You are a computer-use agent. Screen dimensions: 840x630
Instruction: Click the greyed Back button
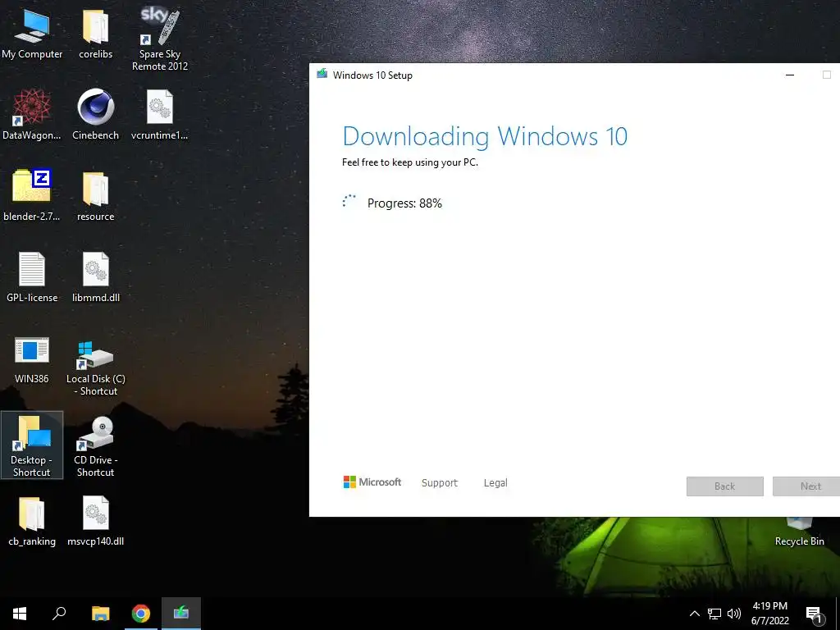(x=725, y=486)
